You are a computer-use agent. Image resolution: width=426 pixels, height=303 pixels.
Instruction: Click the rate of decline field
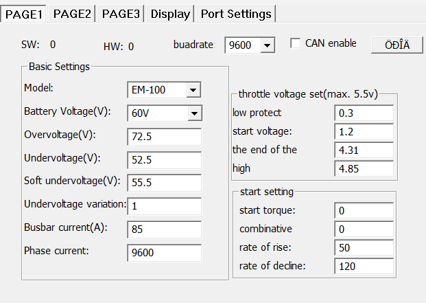click(x=364, y=266)
